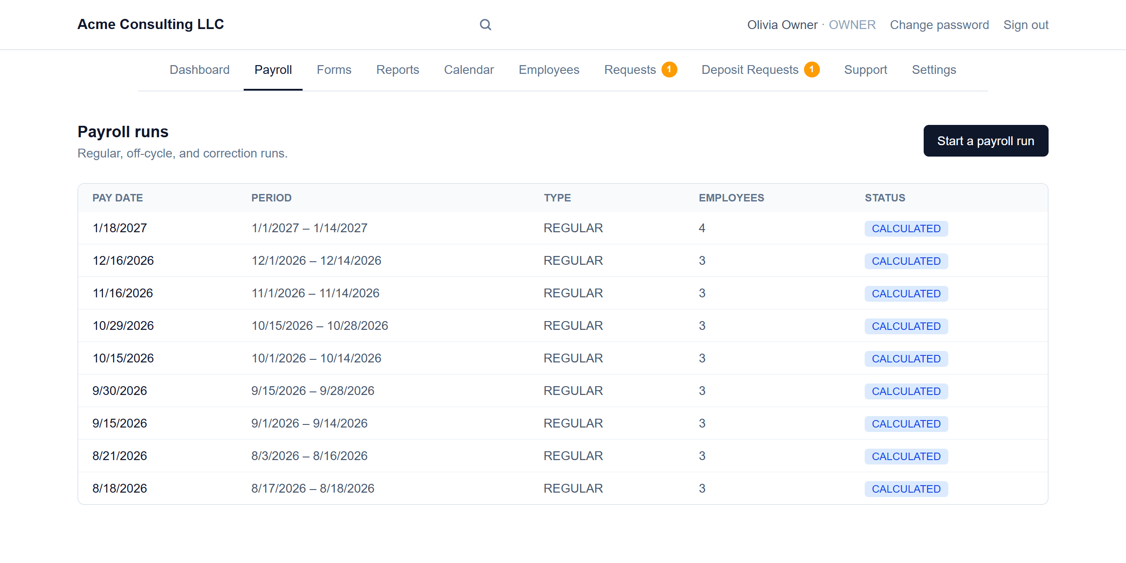Click the STATUS column header

(x=885, y=198)
